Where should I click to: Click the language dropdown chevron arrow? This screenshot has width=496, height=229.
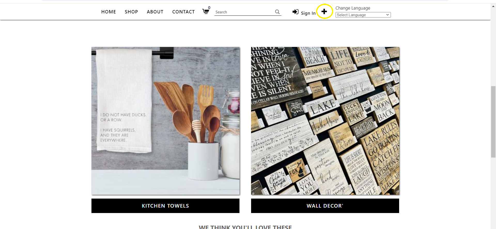coord(388,15)
